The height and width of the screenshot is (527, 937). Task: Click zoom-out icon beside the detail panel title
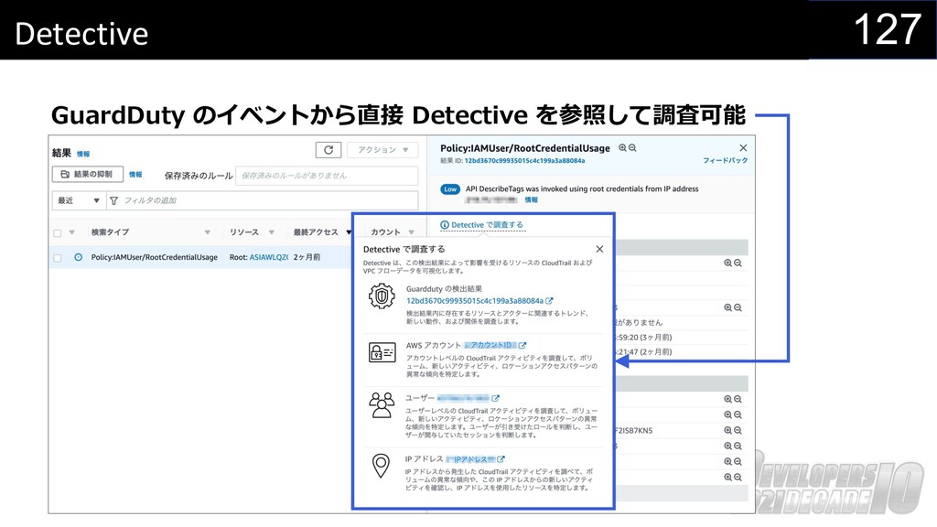(632, 147)
